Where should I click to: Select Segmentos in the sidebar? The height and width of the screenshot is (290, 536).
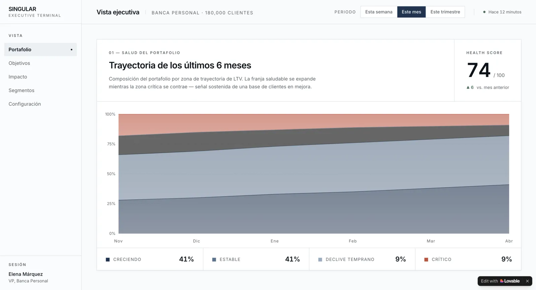pos(40,90)
